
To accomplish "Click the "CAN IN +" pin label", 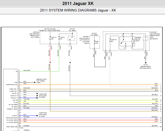I will pos(14,93).
